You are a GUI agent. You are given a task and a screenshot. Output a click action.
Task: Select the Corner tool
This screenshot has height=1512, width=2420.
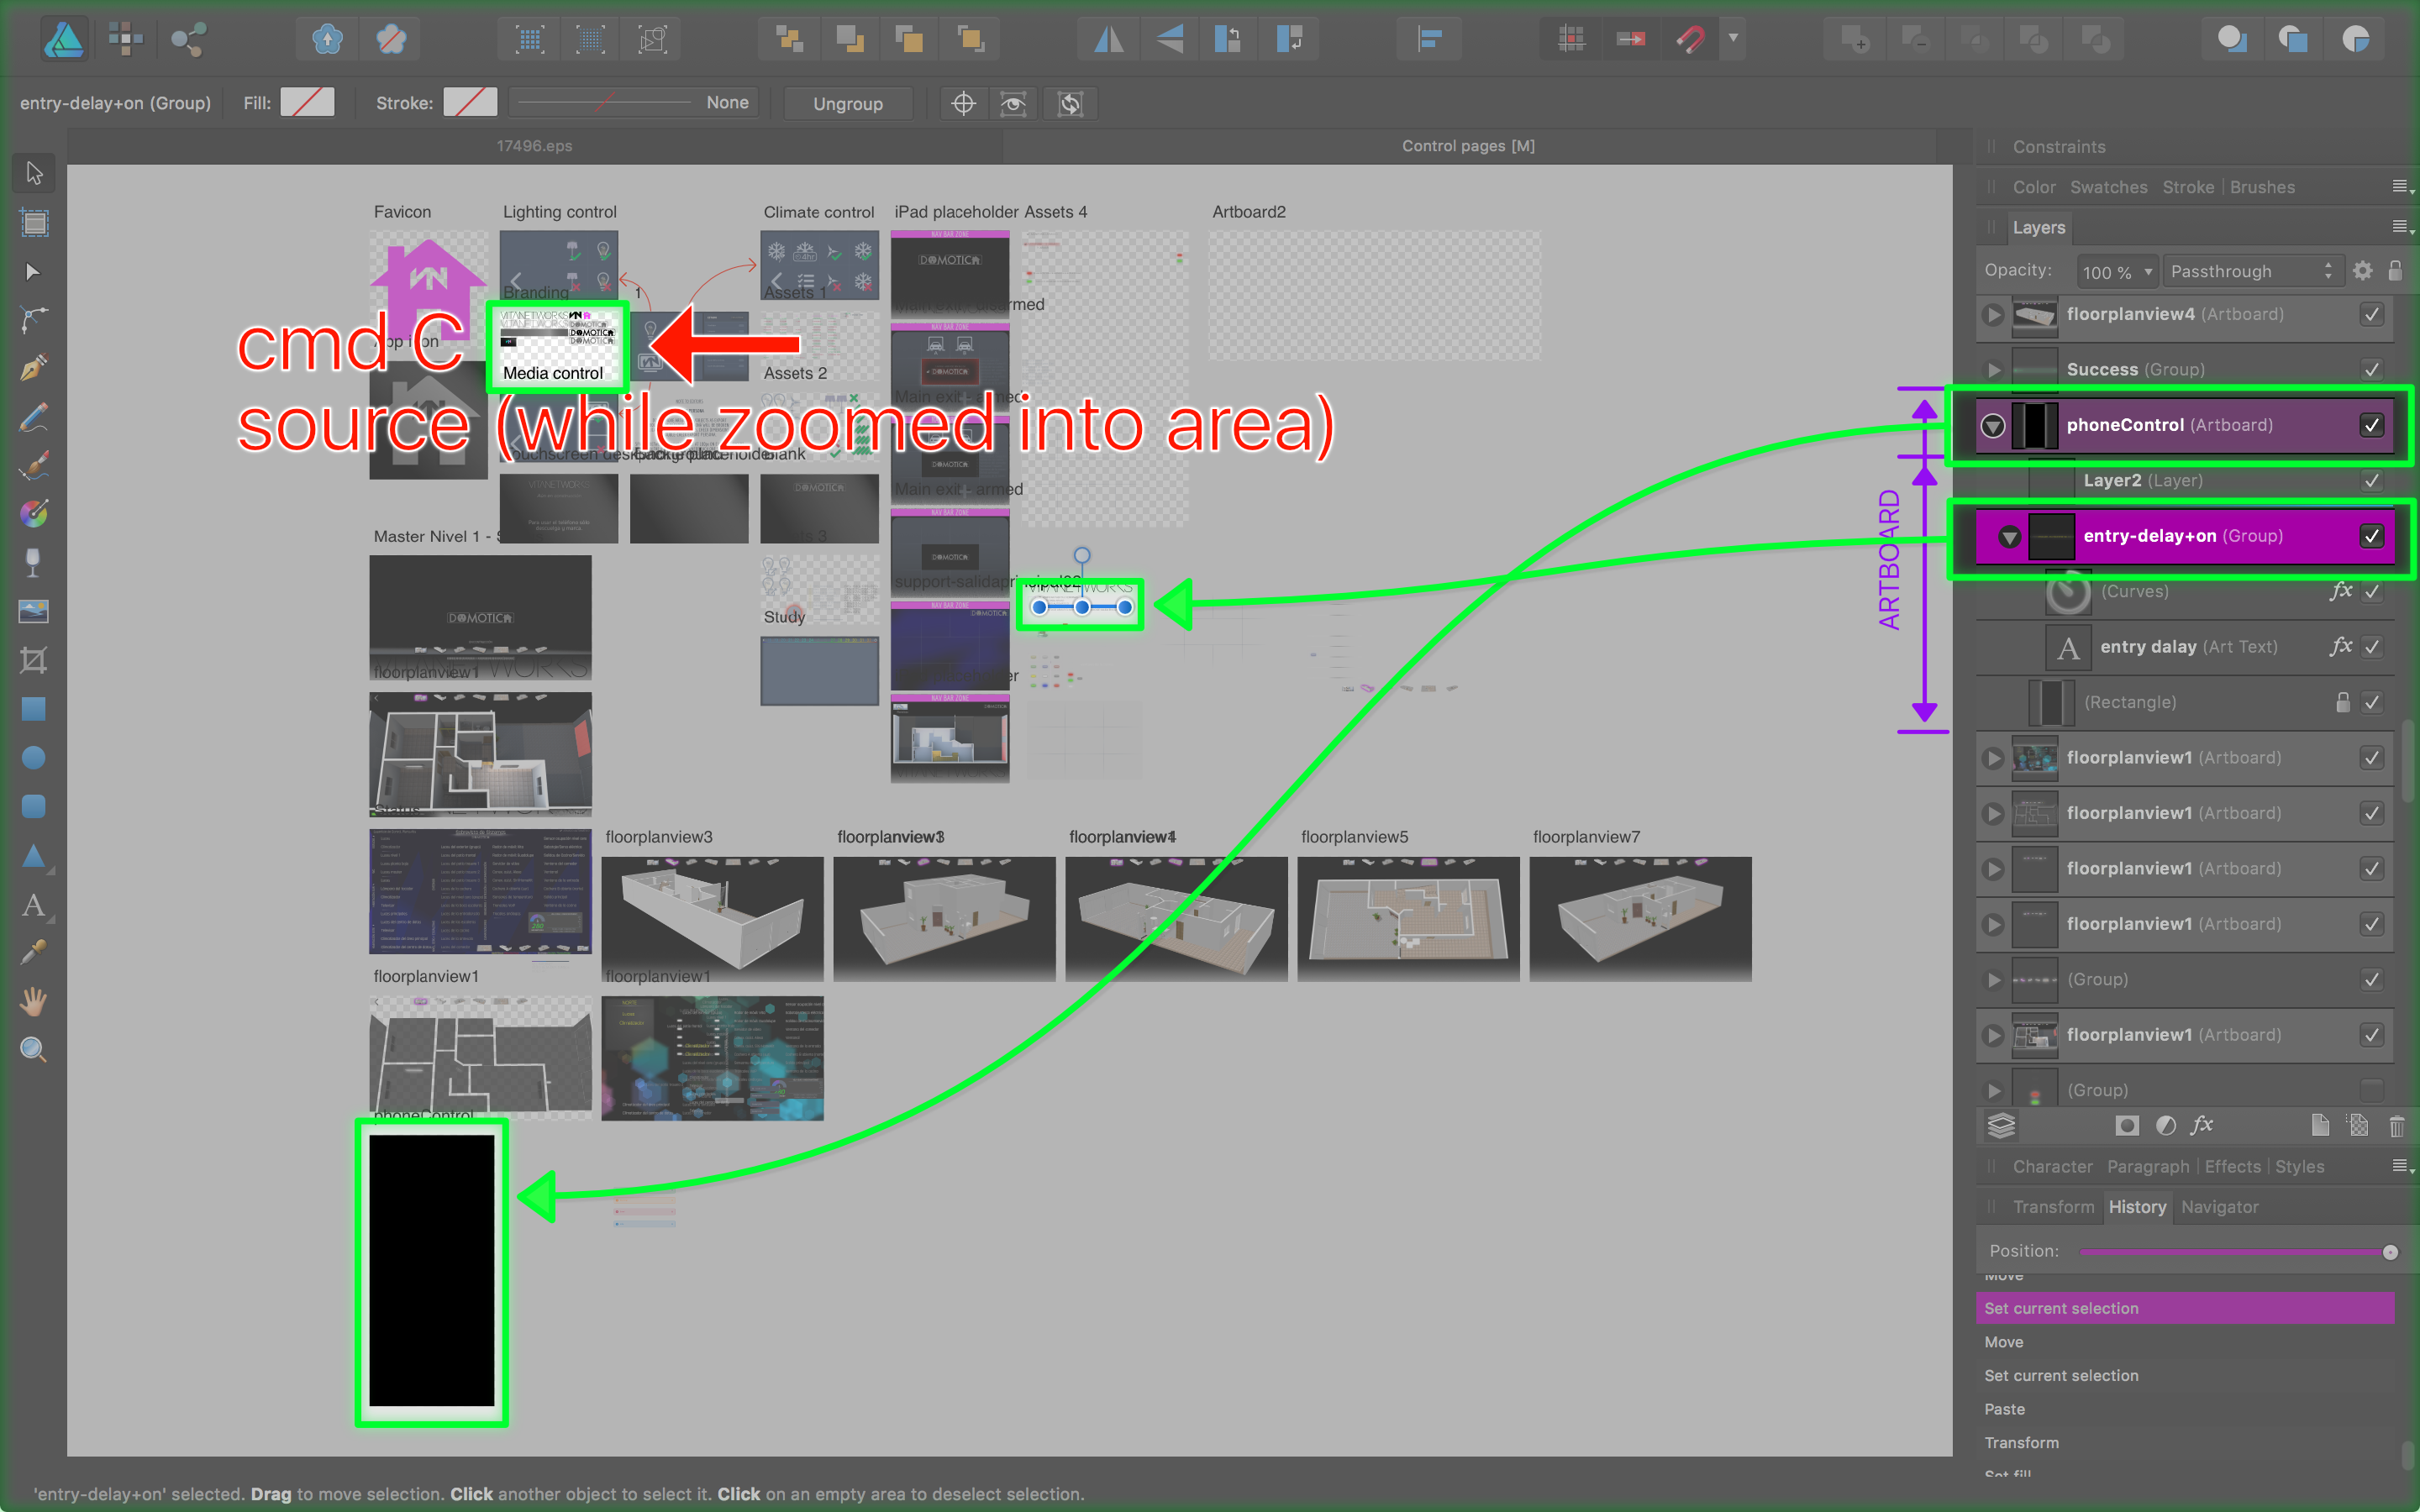pyautogui.click(x=34, y=320)
